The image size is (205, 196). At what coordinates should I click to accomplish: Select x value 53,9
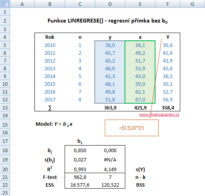click(140, 68)
